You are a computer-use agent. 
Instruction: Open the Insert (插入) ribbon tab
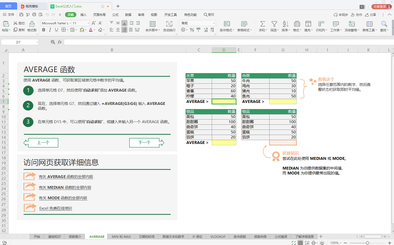click(84, 15)
